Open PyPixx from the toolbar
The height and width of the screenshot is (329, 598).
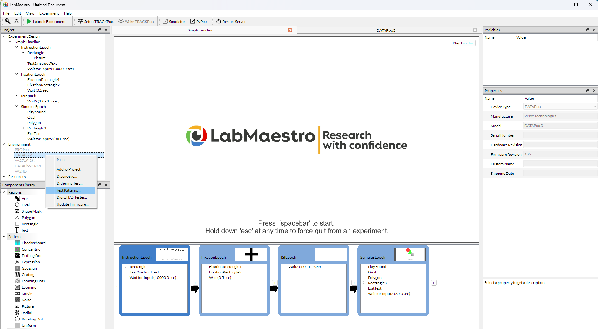click(199, 21)
